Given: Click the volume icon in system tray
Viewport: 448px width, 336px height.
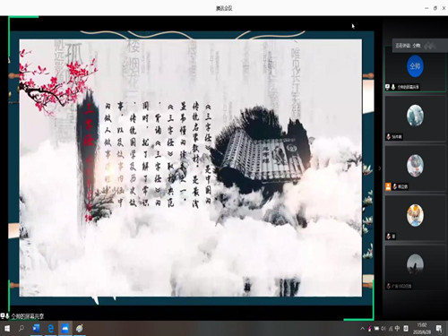Looking at the screenshot, I should click(383, 329).
